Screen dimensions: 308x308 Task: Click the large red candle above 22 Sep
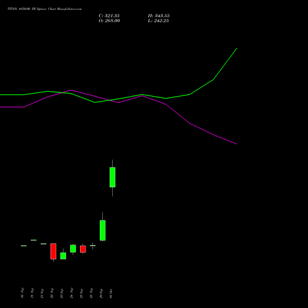(54, 251)
